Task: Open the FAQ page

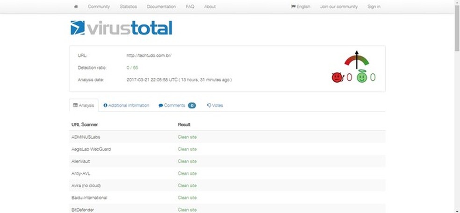Action: click(190, 7)
